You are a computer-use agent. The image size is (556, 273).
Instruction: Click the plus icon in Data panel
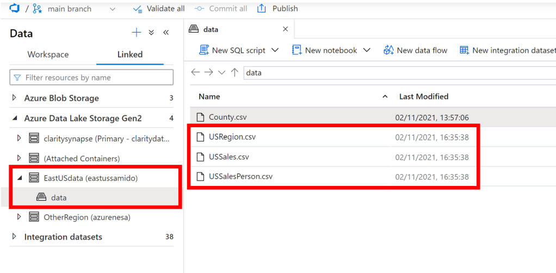136,33
